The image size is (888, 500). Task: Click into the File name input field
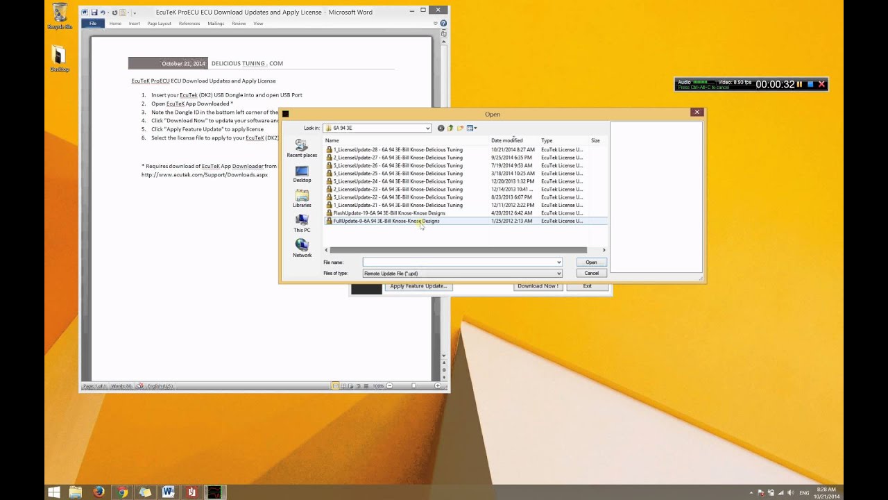pyautogui.click(x=459, y=262)
